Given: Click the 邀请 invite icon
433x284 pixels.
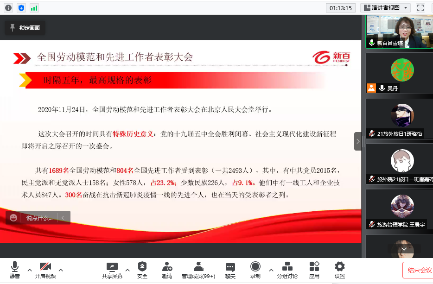Looking at the screenshot, I should [167, 270].
